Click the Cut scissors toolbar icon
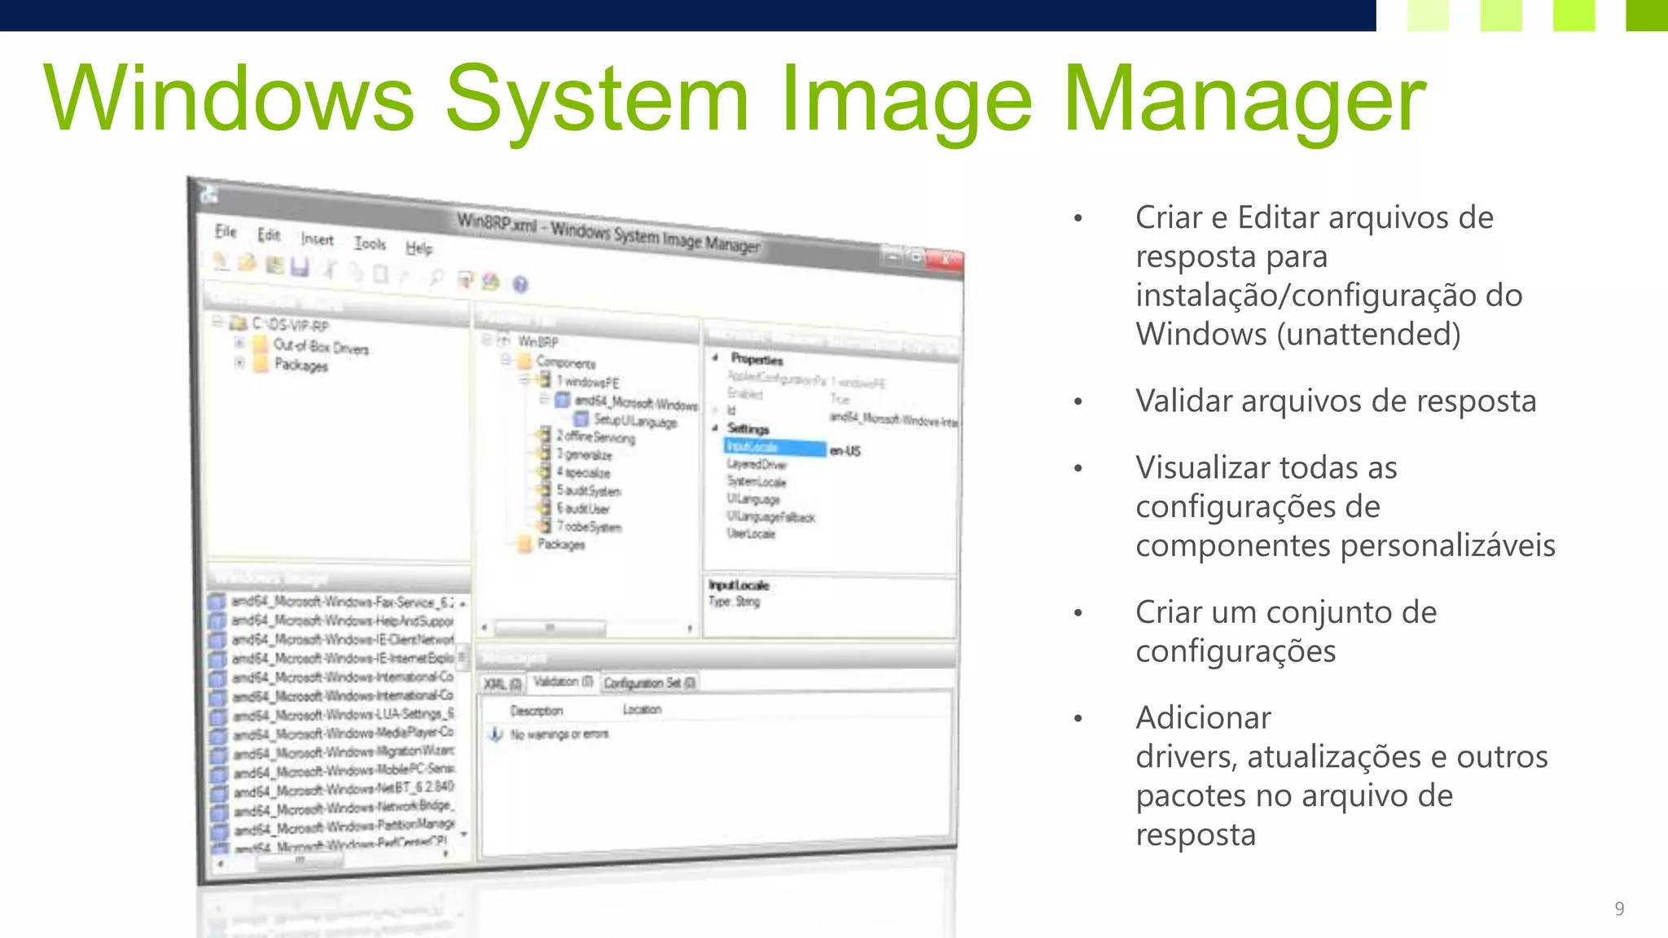 click(x=329, y=270)
